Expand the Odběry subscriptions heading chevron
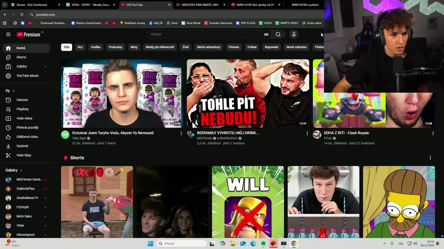This screenshot has height=249, width=444. coord(21,170)
